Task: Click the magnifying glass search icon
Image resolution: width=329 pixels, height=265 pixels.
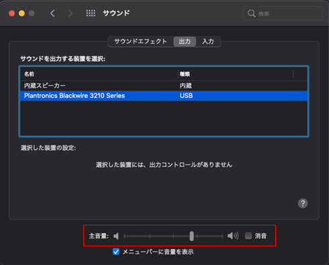Action: pos(252,13)
